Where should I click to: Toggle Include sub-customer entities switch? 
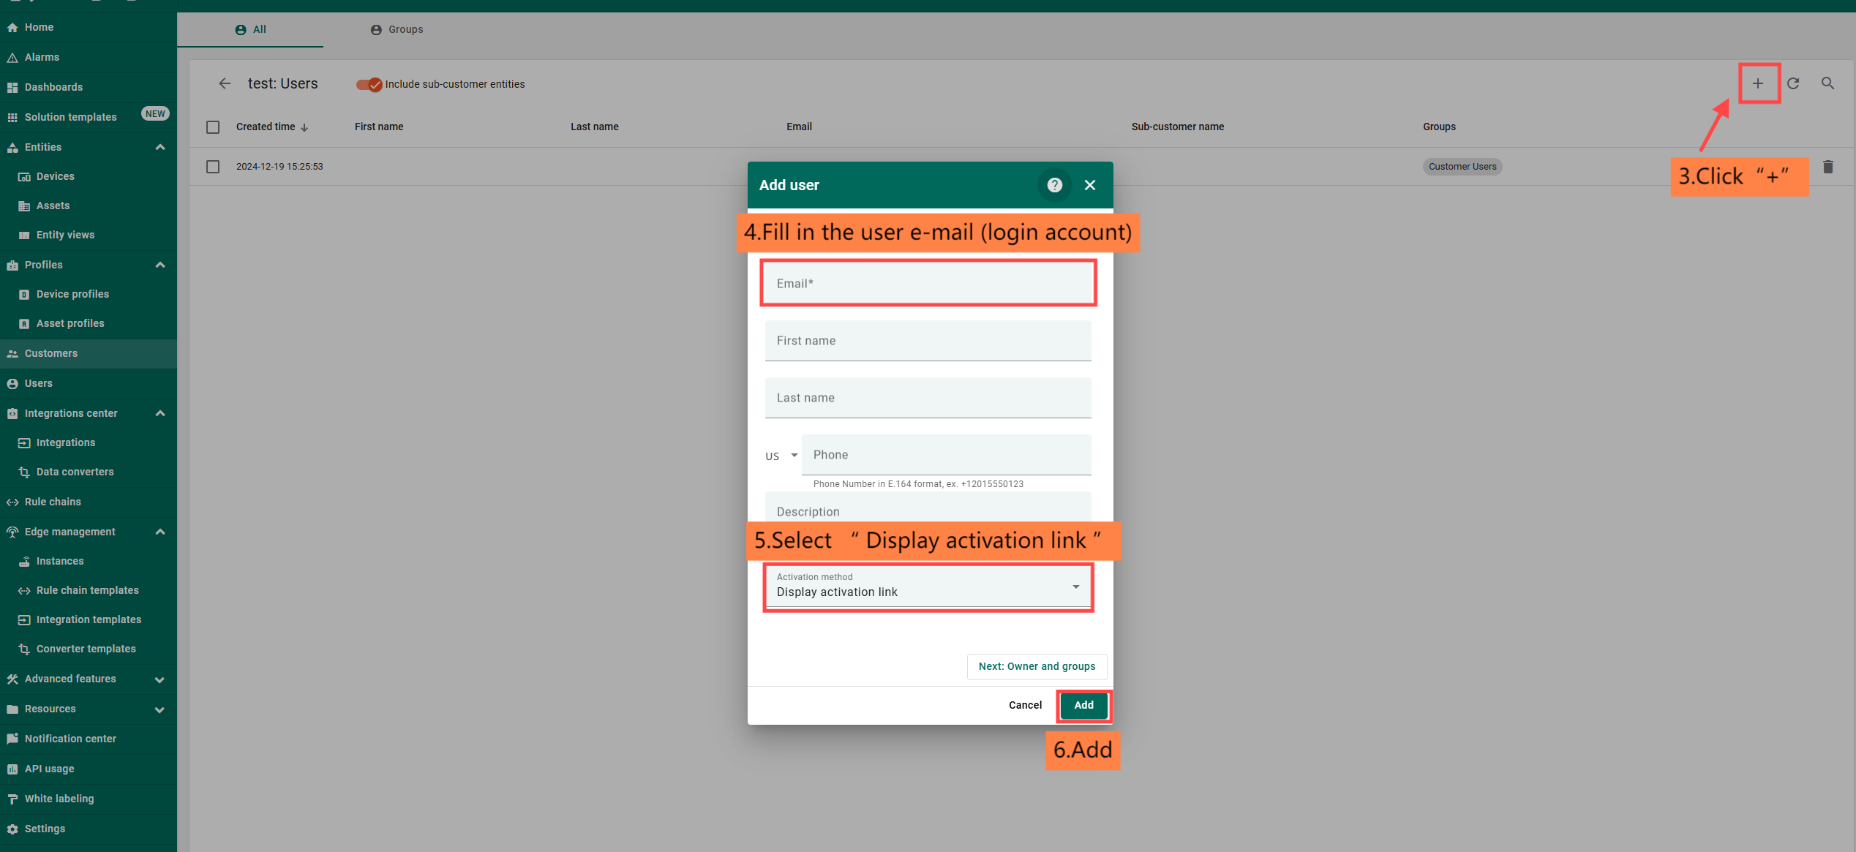(x=369, y=84)
